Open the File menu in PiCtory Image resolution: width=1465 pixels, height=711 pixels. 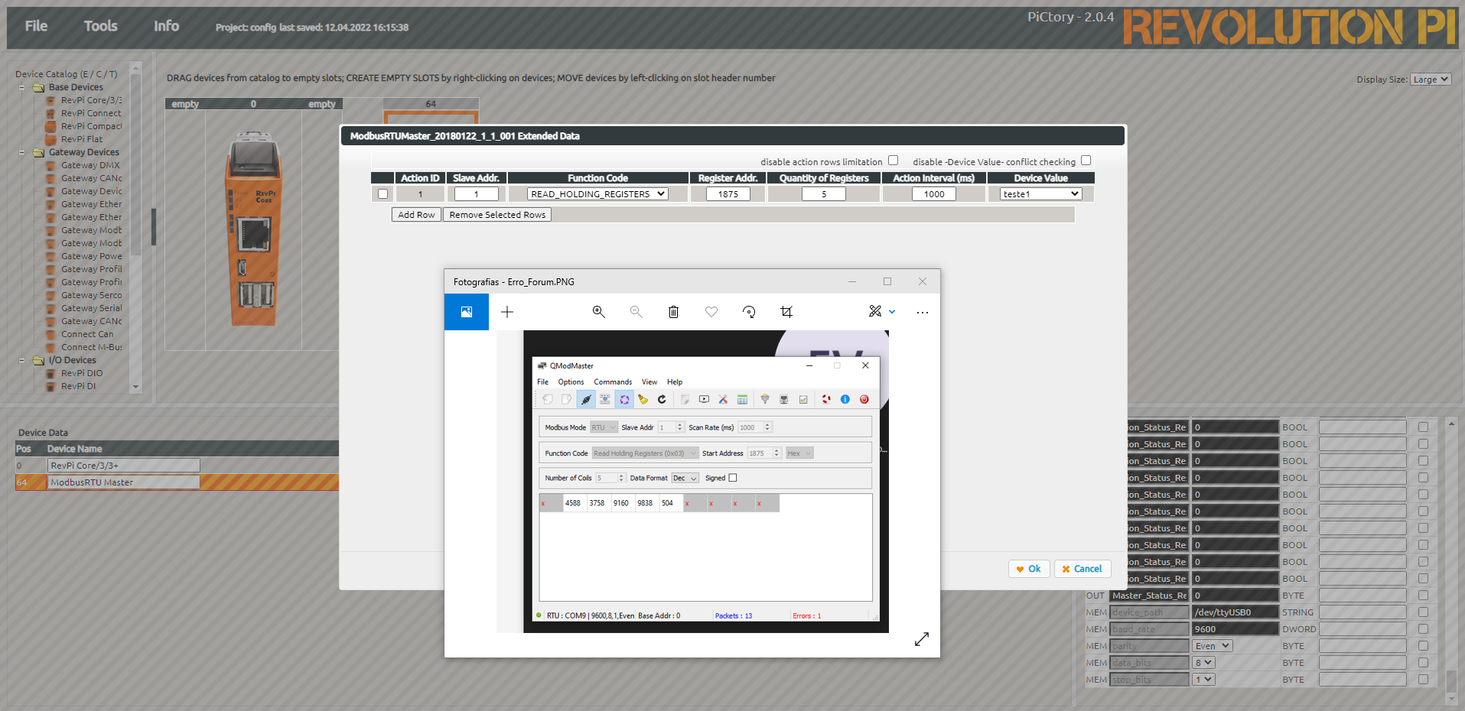[x=36, y=26]
